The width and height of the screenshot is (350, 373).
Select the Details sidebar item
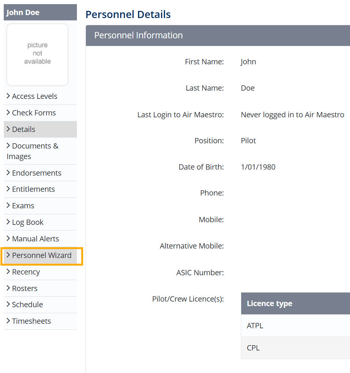coord(23,129)
